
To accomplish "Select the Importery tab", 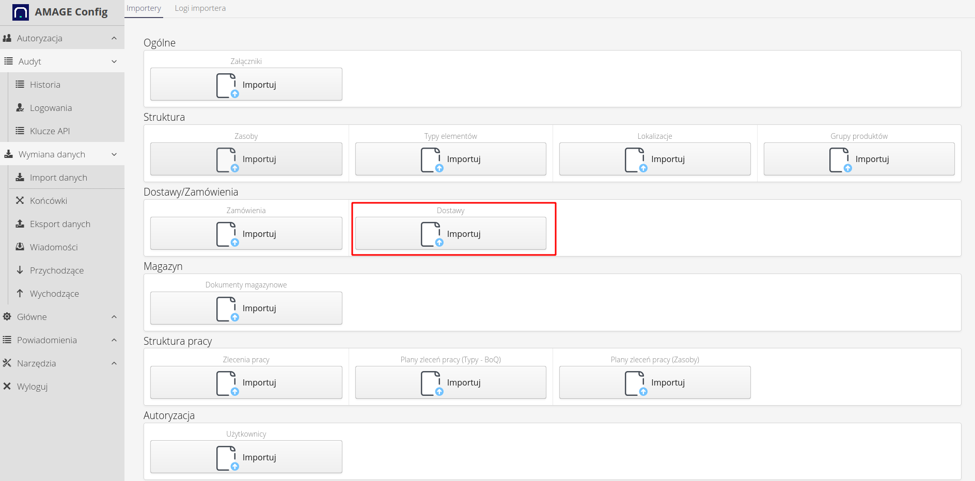I will (x=144, y=8).
